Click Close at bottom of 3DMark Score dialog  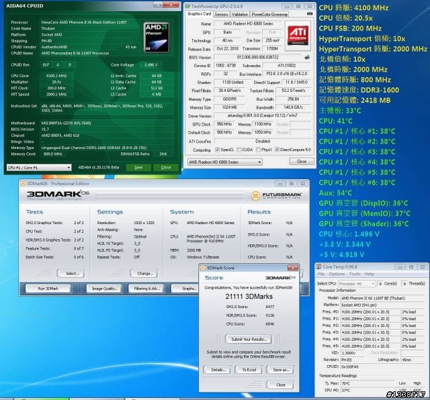[281, 385]
